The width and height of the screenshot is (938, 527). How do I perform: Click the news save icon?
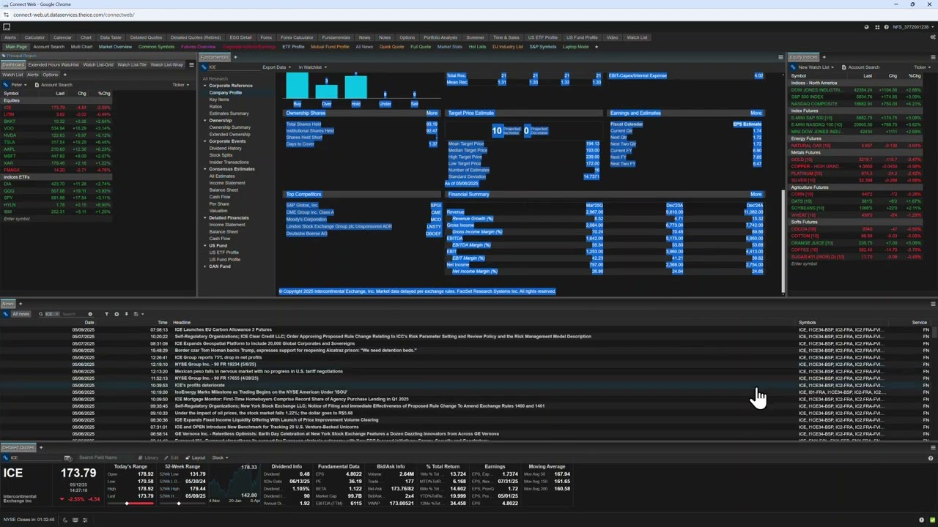(136, 314)
